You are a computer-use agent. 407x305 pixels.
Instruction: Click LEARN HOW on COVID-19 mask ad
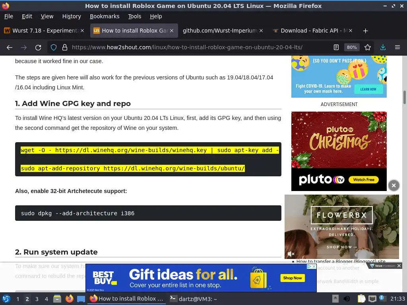368,89
